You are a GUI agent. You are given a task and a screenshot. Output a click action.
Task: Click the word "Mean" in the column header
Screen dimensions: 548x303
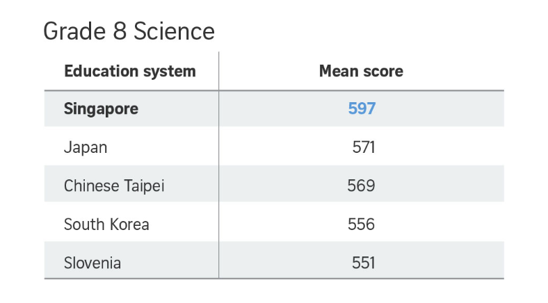(339, 71)
